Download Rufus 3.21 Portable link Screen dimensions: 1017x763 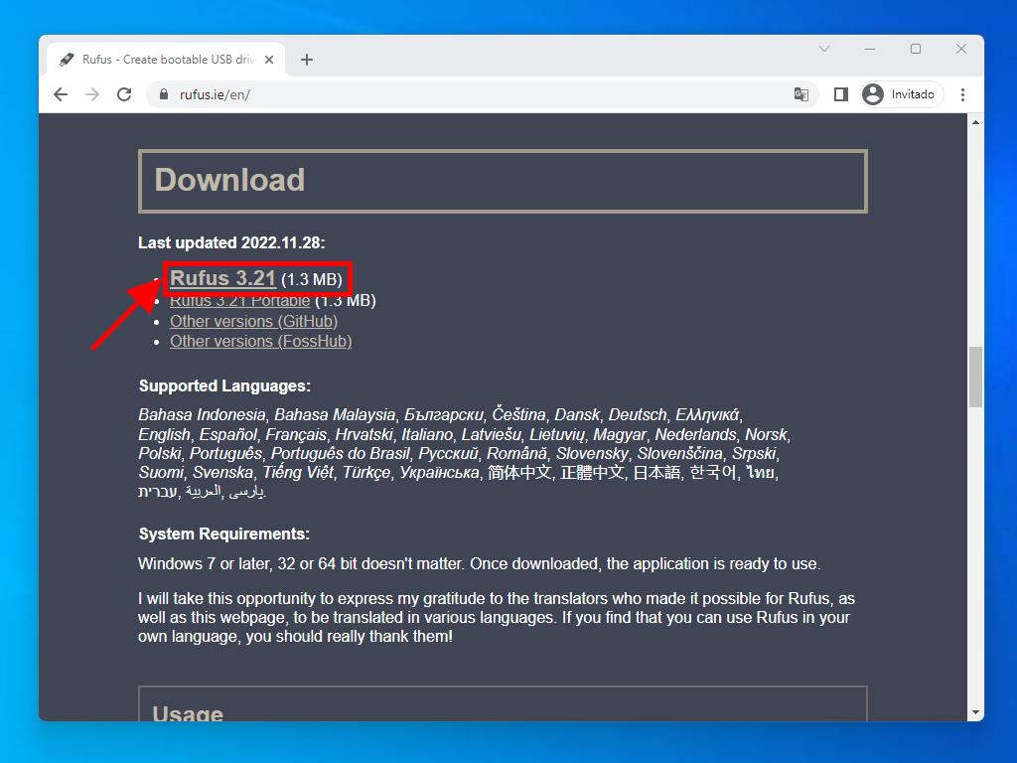coord(239,301)
